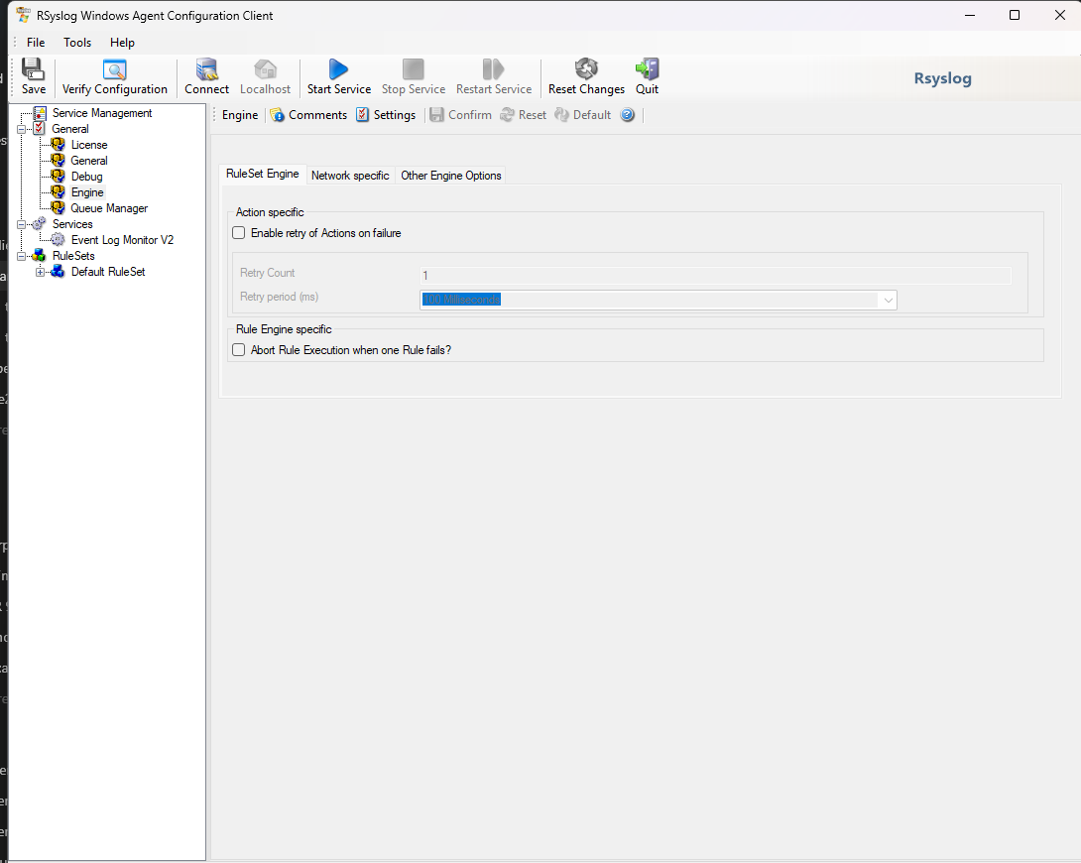
Task: Select the Event Log Monitor V2 label
Action: pos(122,240)
